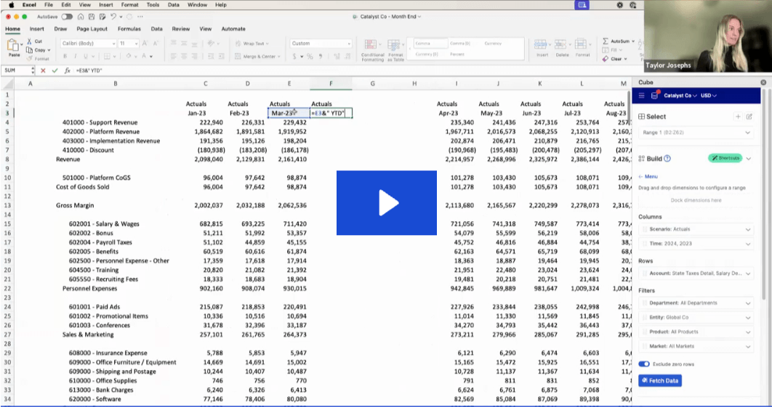Screen dimensions: 772x407
Task: Click the Fetch Data button
Action: [660, 380]
